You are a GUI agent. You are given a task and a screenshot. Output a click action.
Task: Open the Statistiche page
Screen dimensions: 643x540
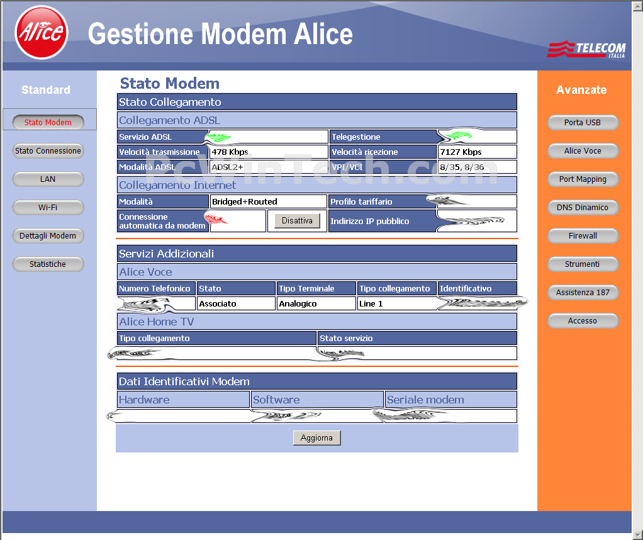coord(48,264)
